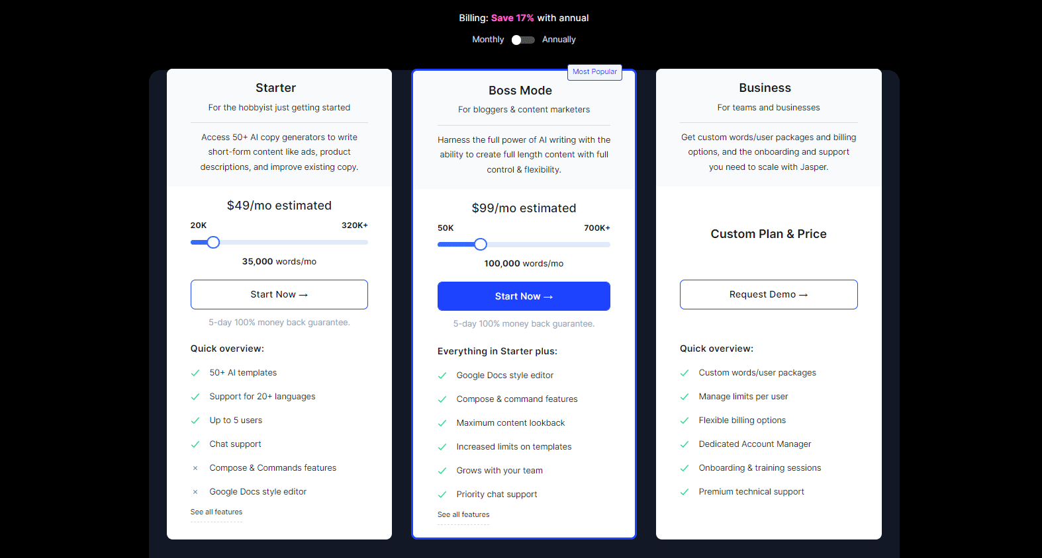
Task: Click checkmark beside Chat support
Action: tap(195, 444)
